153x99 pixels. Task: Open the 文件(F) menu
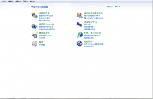click(4, 1)
